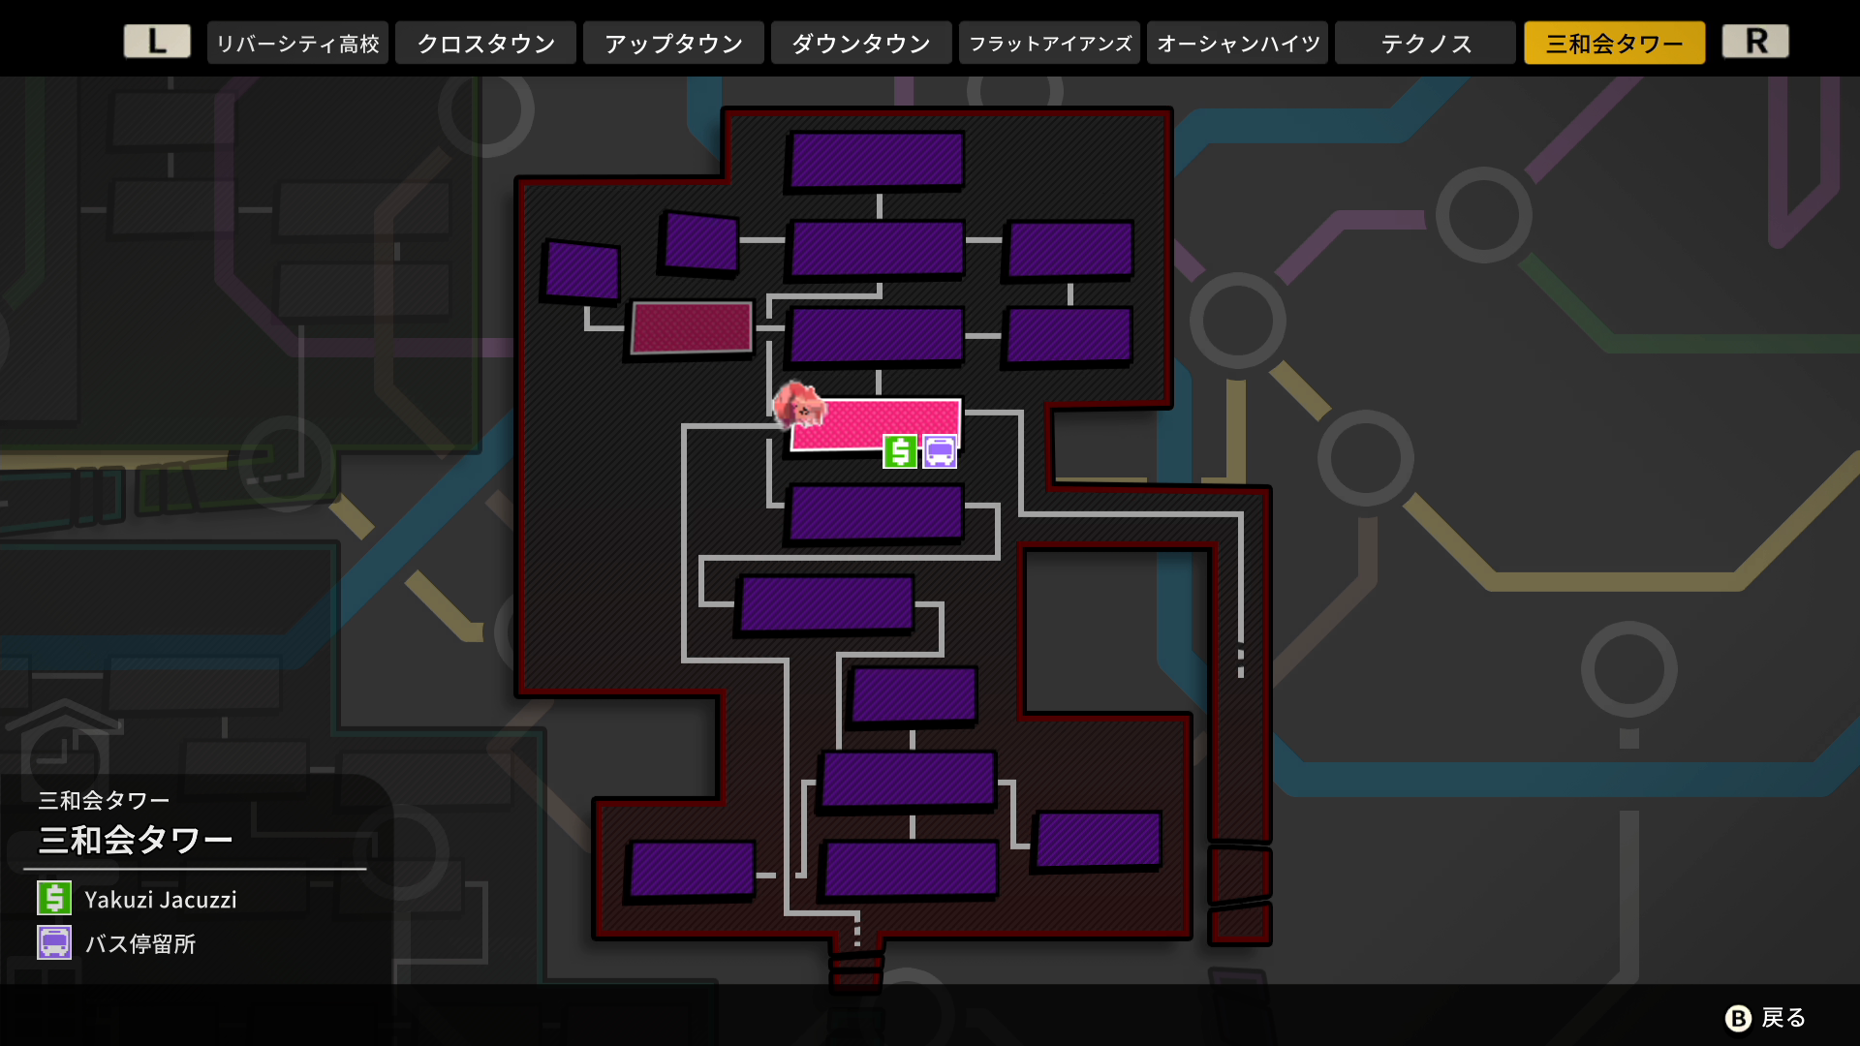Image resolution: width=1860 pixels, height=1046 pixels.
Task: Select the dark red room on map
Action: [692, 327]
